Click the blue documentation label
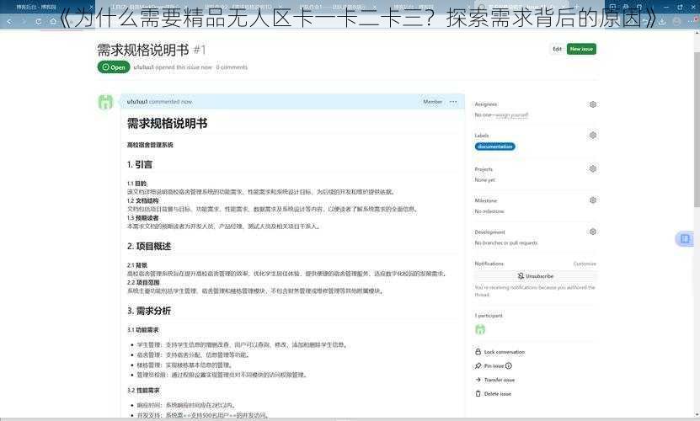 [495, 147]
